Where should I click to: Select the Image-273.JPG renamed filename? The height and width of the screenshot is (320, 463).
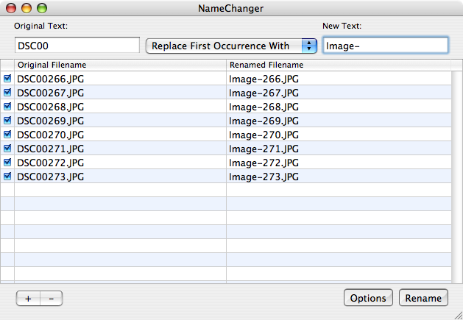264,177
